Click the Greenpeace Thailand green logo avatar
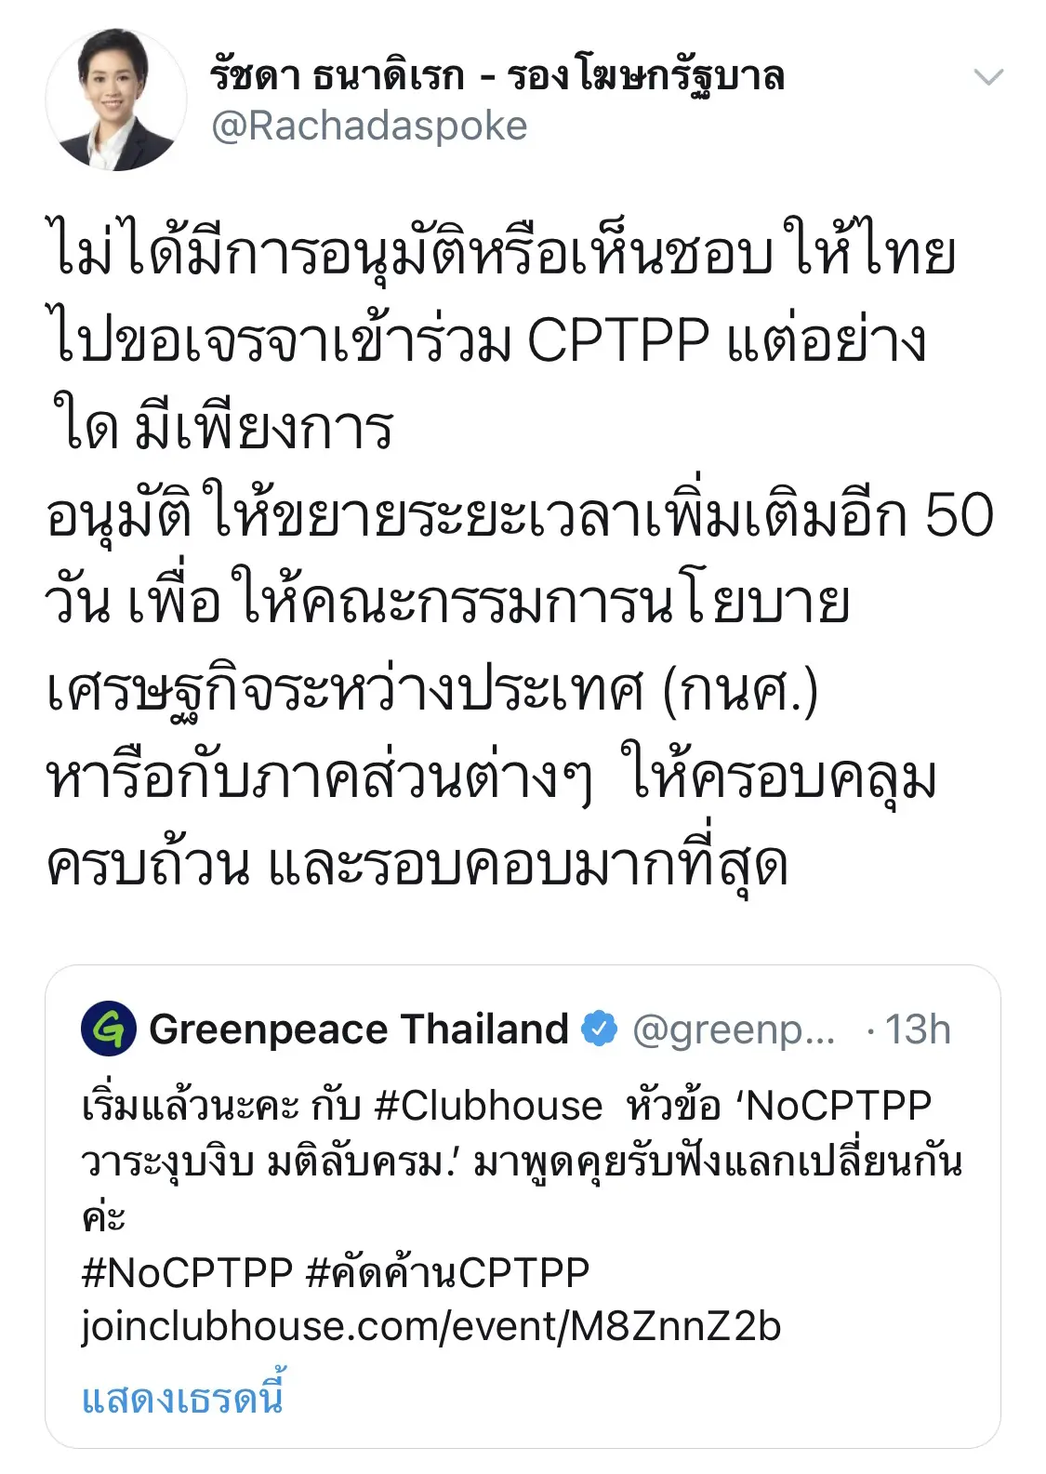 tap(109, 1029)
